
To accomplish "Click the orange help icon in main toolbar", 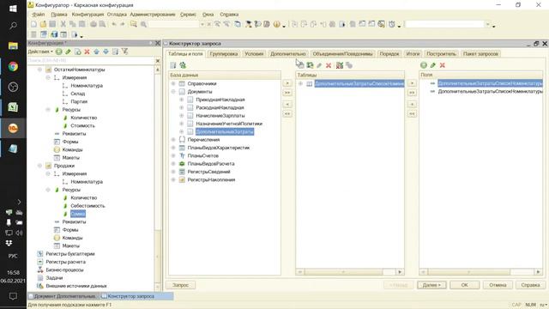I will click(x=276, y=24).
